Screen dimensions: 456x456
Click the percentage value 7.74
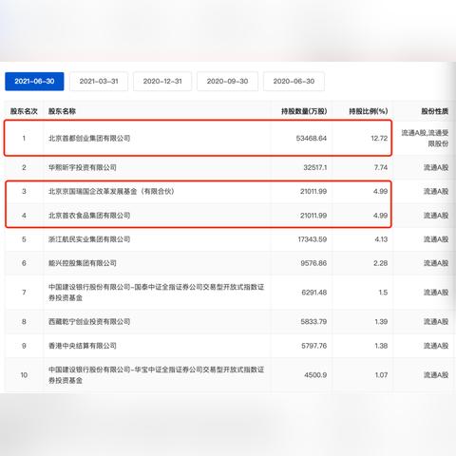[381, 167]
